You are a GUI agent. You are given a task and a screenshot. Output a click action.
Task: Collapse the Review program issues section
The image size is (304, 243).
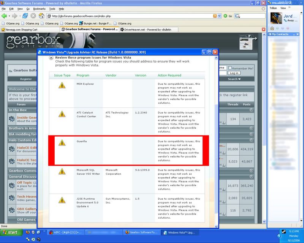click(51, 58)
